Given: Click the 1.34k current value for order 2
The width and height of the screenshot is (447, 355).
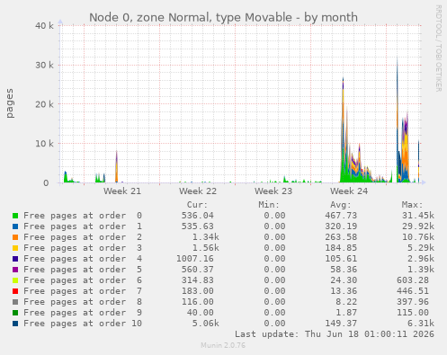Looking at the screenshot, I should (206, 237).
